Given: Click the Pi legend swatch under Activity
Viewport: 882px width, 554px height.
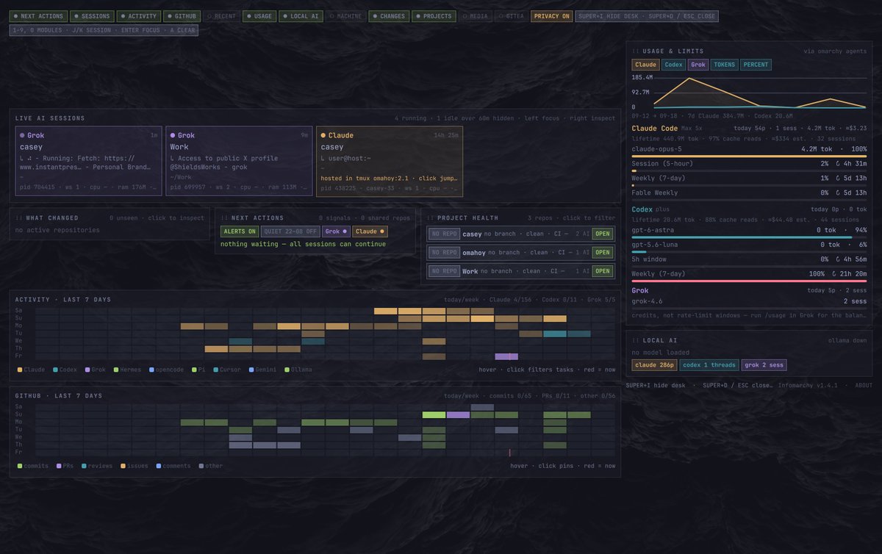Looking at the screenshot, I should 194,370.
